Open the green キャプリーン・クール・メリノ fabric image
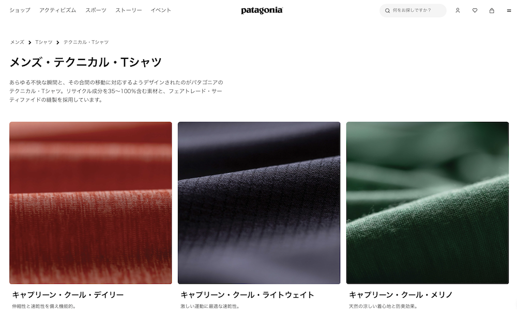 428,203
